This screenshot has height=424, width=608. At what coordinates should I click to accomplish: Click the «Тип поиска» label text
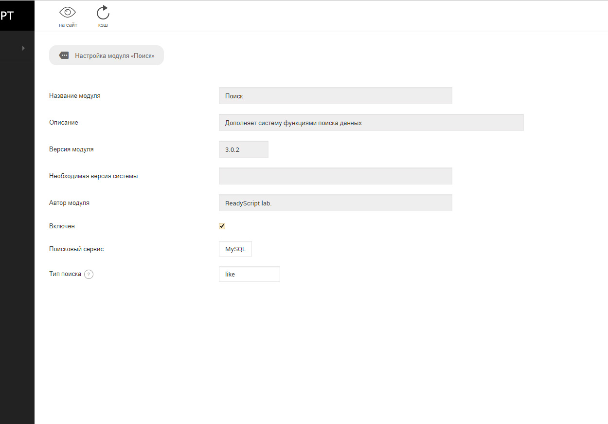65,274
